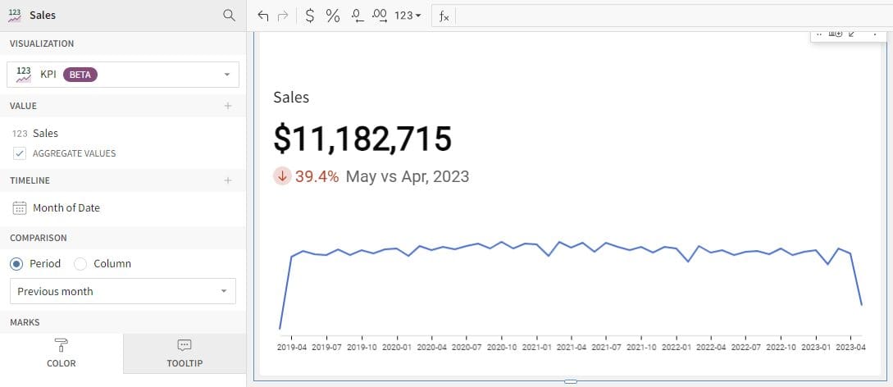Screen dimensions: 893x387
Task: Open the KPI visualization type dropdown
Action: tap(123, 75)
